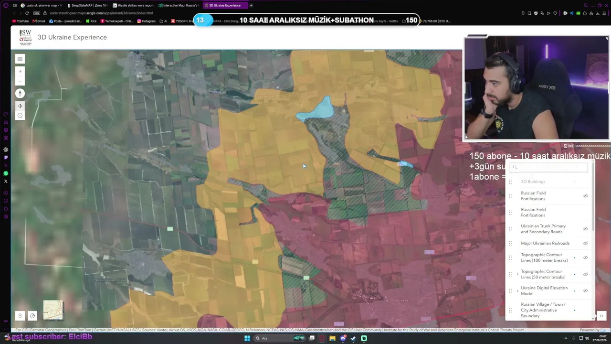Open the Windows Start menu

click(247, 338)
